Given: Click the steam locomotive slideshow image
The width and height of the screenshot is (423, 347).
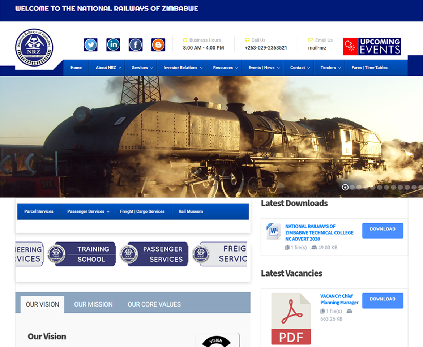Looking at the screenshot, I should click(x=211, y=137).
